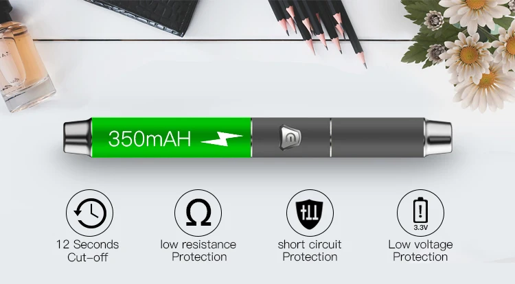Click the dark gray pen body right segment
The image size is (515, 284).
click(x=378, y=138)
